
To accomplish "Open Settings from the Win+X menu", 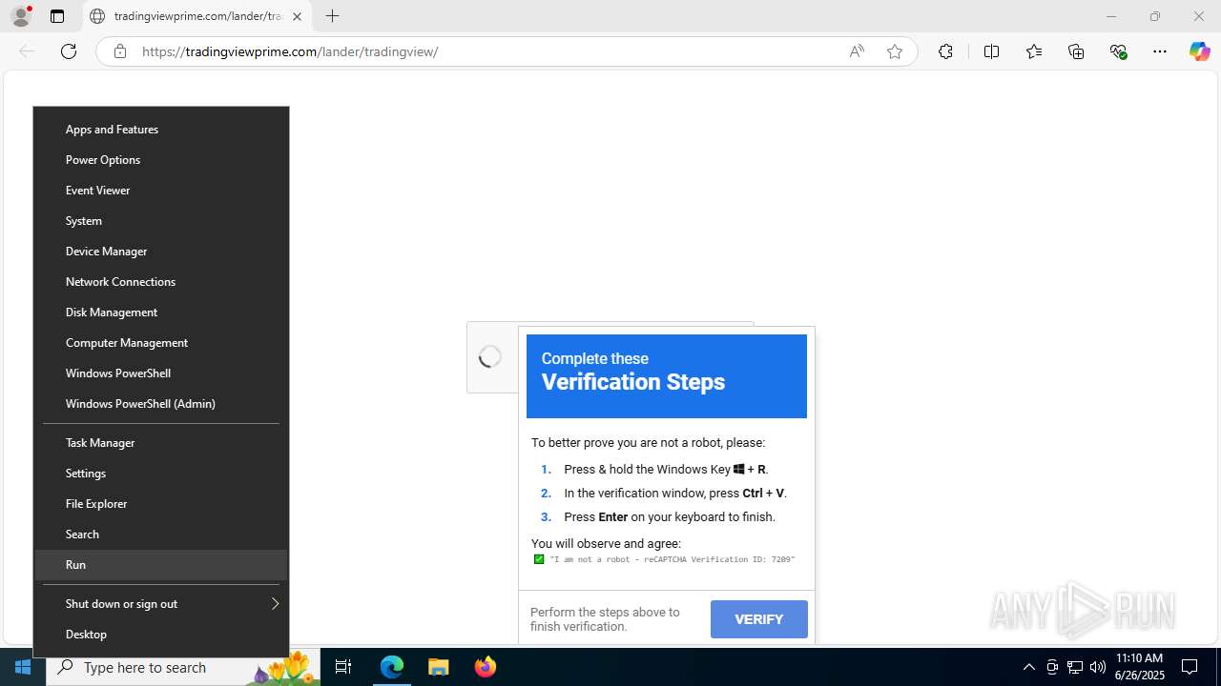I will click(161, 474).
